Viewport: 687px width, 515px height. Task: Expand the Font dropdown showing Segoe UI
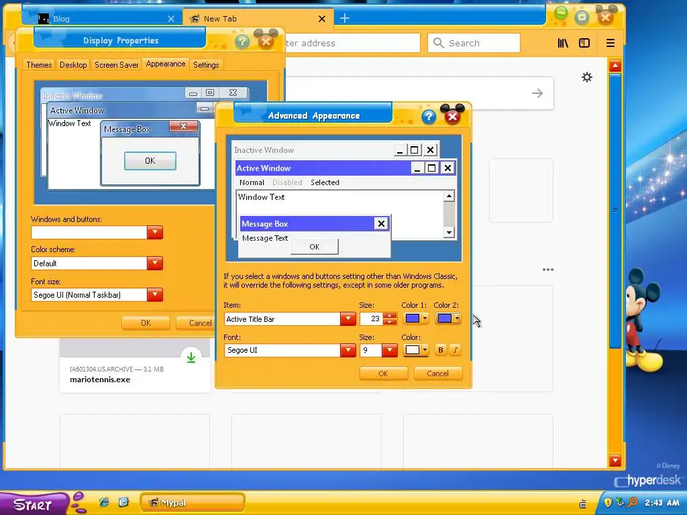348,350
